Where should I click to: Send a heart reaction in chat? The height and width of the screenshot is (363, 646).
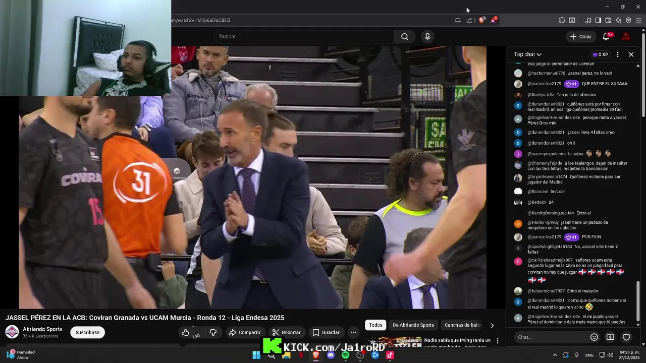626,337
